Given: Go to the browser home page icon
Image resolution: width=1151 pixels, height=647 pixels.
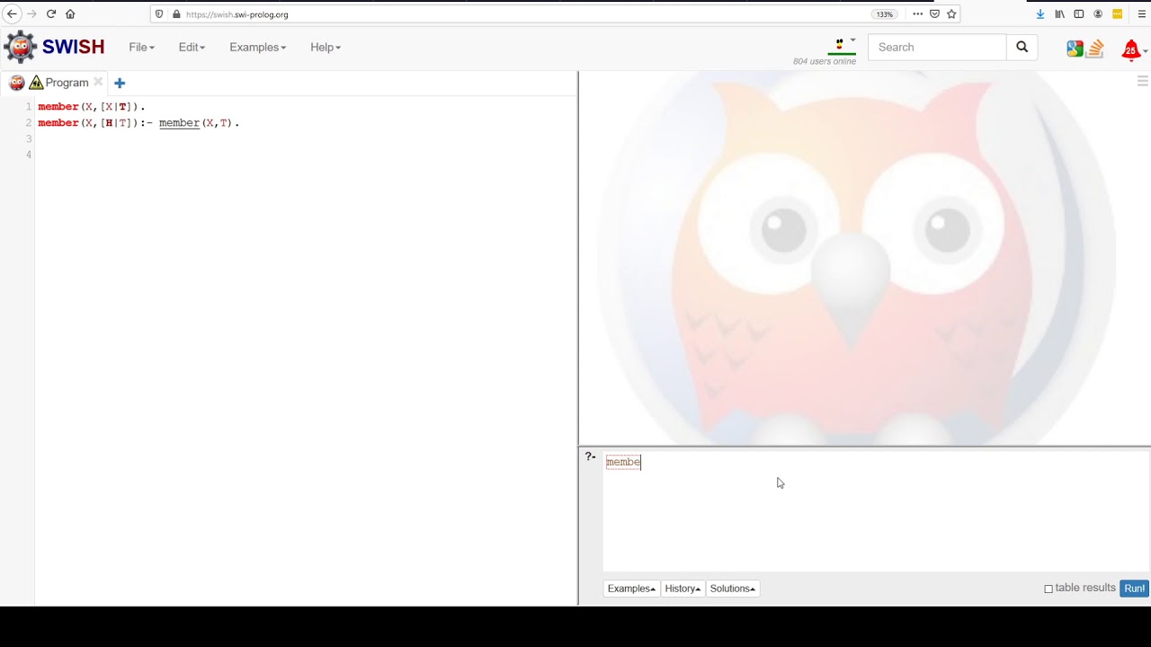Looking at the screenshot, I should coord(70,14).
